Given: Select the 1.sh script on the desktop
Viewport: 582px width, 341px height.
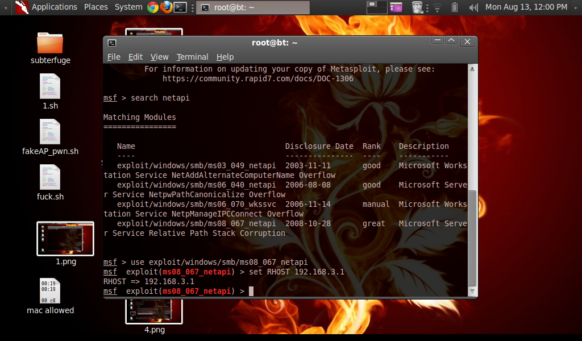Looking at the screenshot, I should [x=50, y=92].
